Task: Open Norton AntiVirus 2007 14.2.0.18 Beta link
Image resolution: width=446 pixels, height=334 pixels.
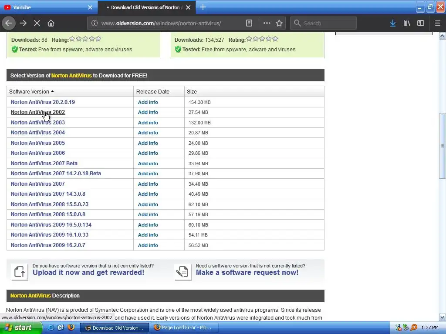Action: click(56, 174)
